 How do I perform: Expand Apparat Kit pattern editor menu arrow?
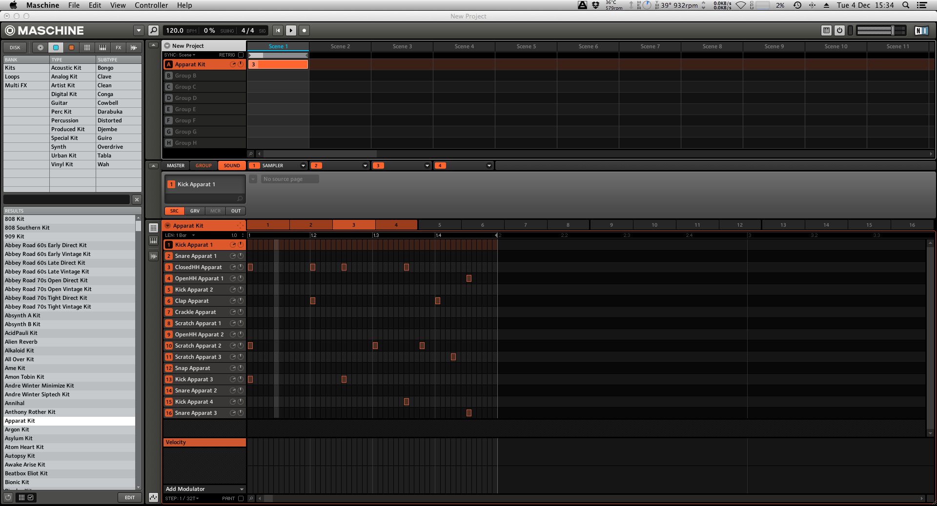168,226
